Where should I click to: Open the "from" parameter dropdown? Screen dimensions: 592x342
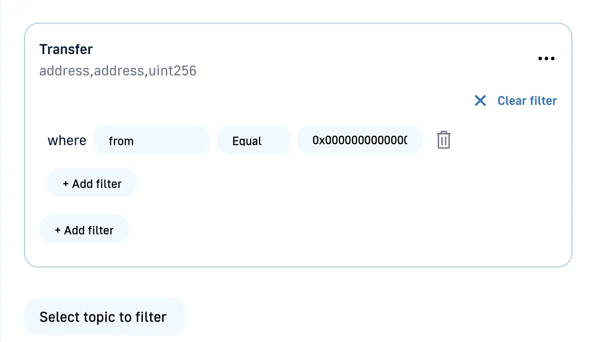[x=151, y=140]
